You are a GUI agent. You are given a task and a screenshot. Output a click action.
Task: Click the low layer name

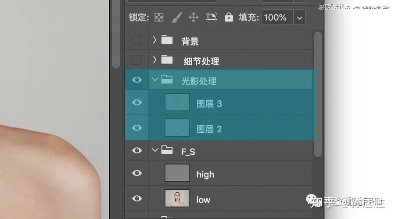tap(203, 200)
